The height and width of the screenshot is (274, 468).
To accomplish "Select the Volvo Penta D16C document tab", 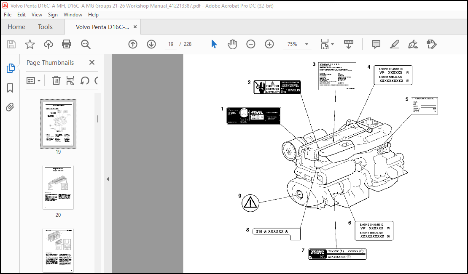I will click(x=102, y=27).
